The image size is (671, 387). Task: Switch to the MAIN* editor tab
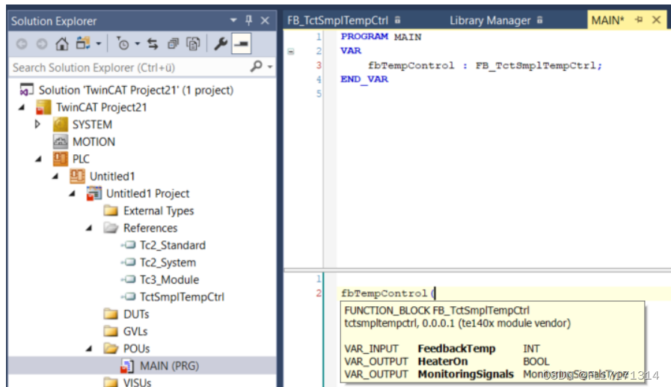pos(607,20)
